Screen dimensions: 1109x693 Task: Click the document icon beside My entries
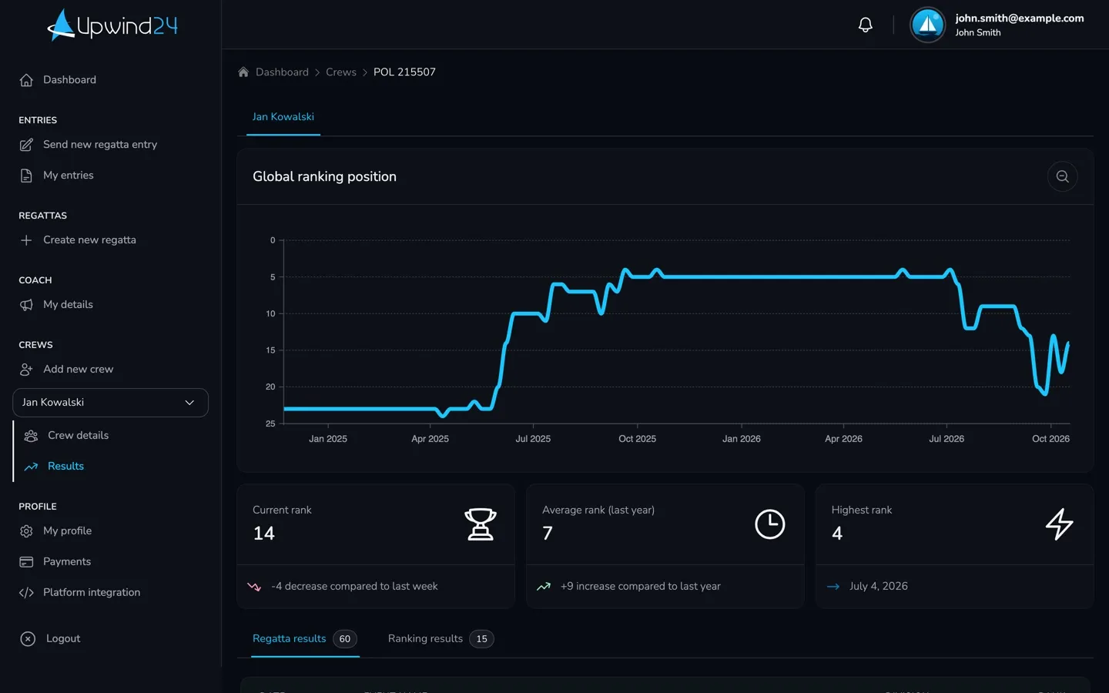[26, 176]
